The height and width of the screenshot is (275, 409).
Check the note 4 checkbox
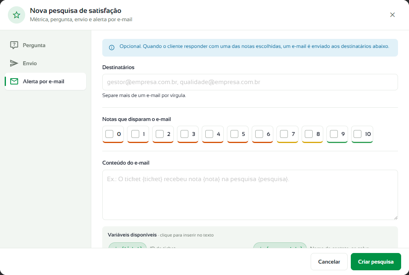(x=209, y=134)
